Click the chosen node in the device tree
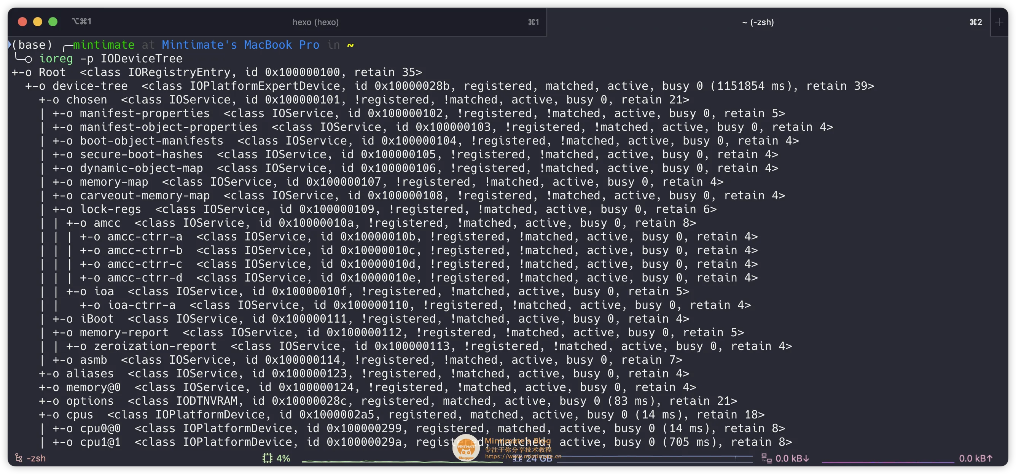This screenshot has width=1016, height=474. pos(86,100)
